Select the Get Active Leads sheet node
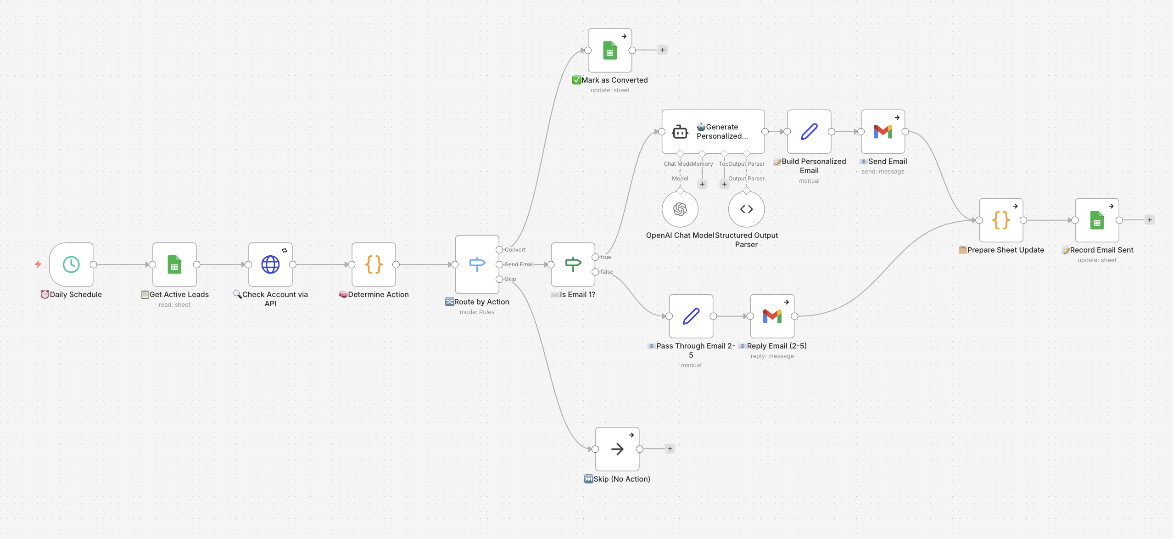The image size is (1173, 539). (x=174, y=264)
